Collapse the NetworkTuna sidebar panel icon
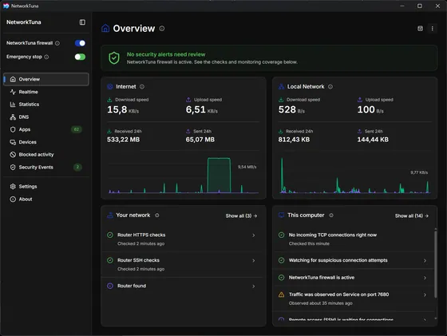Image resolution: width=447 pixels, height=336 pixels. [x=82, y=22]
